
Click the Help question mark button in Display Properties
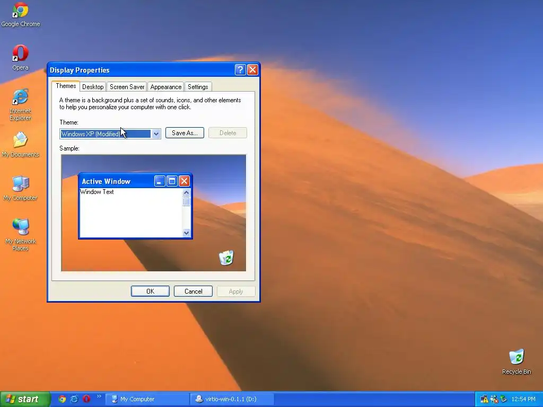click(240, 70)
